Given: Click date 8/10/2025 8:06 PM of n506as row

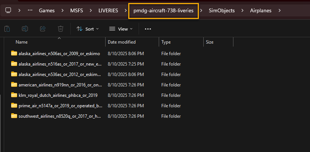Looking at the screenshot, I should pyautogui.click(x=126, y=54).
